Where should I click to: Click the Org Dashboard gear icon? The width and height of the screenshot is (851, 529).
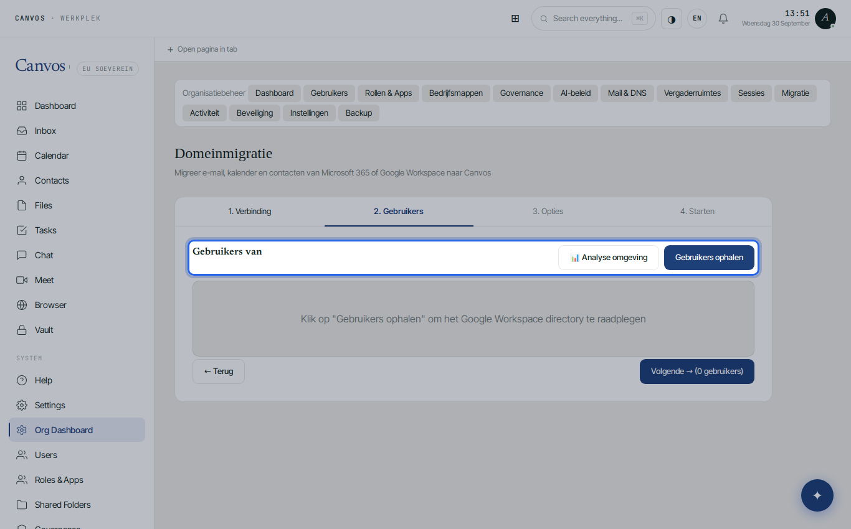22,430
